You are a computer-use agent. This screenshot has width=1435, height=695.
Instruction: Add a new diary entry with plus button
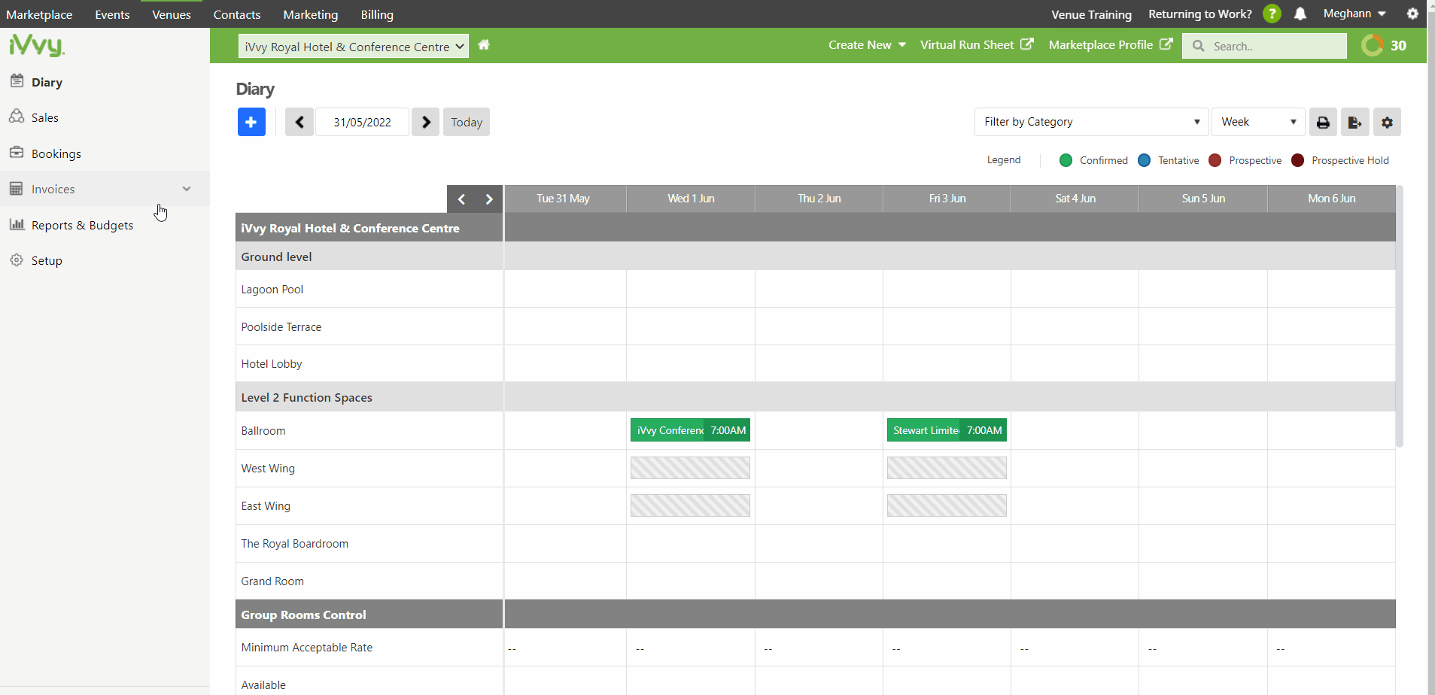[251, 122]
